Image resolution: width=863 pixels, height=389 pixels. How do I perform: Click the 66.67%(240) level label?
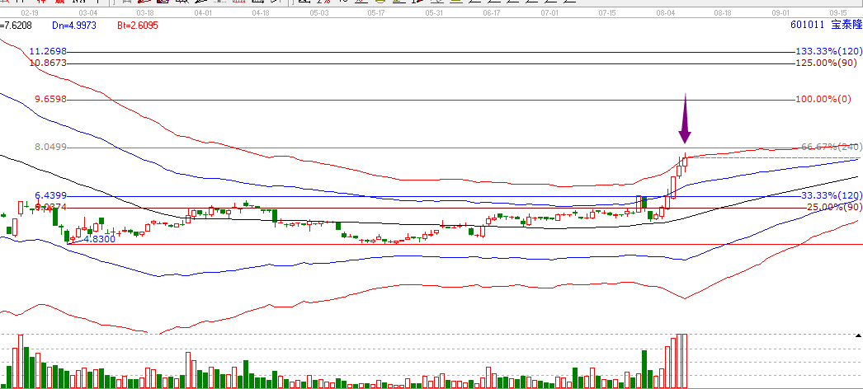coord(830,147)
